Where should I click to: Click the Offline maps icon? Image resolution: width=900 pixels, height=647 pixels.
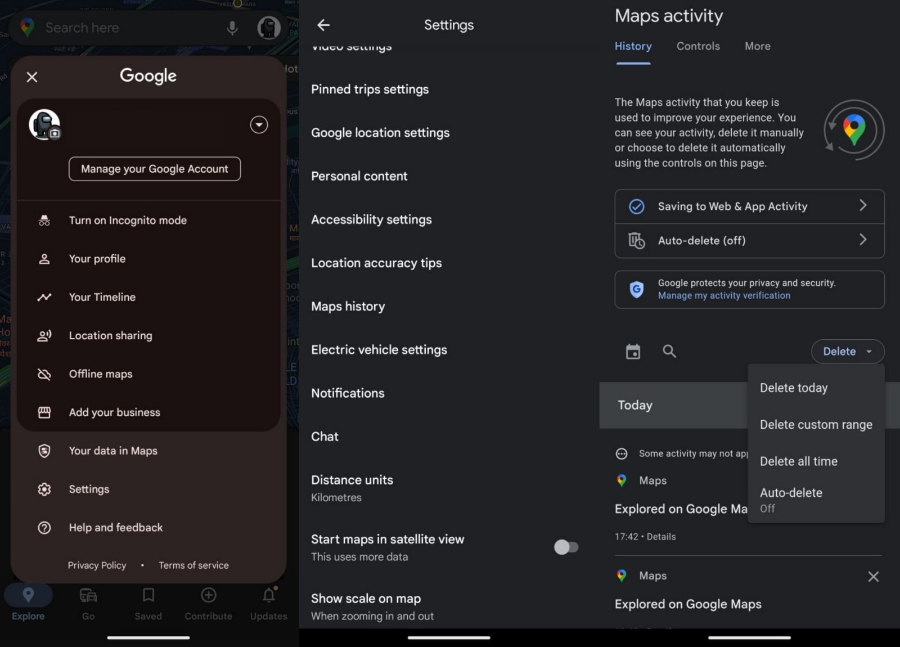pyautogui.click(x=44, y=374)
